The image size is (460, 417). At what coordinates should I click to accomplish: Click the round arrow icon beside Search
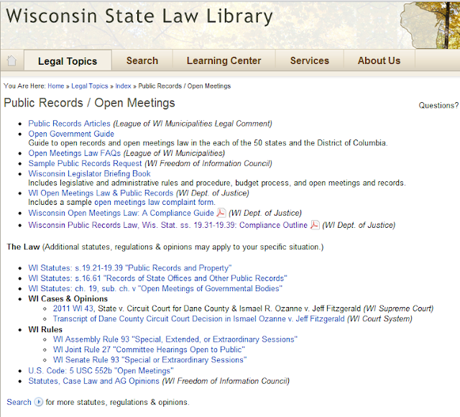[38, 402]
